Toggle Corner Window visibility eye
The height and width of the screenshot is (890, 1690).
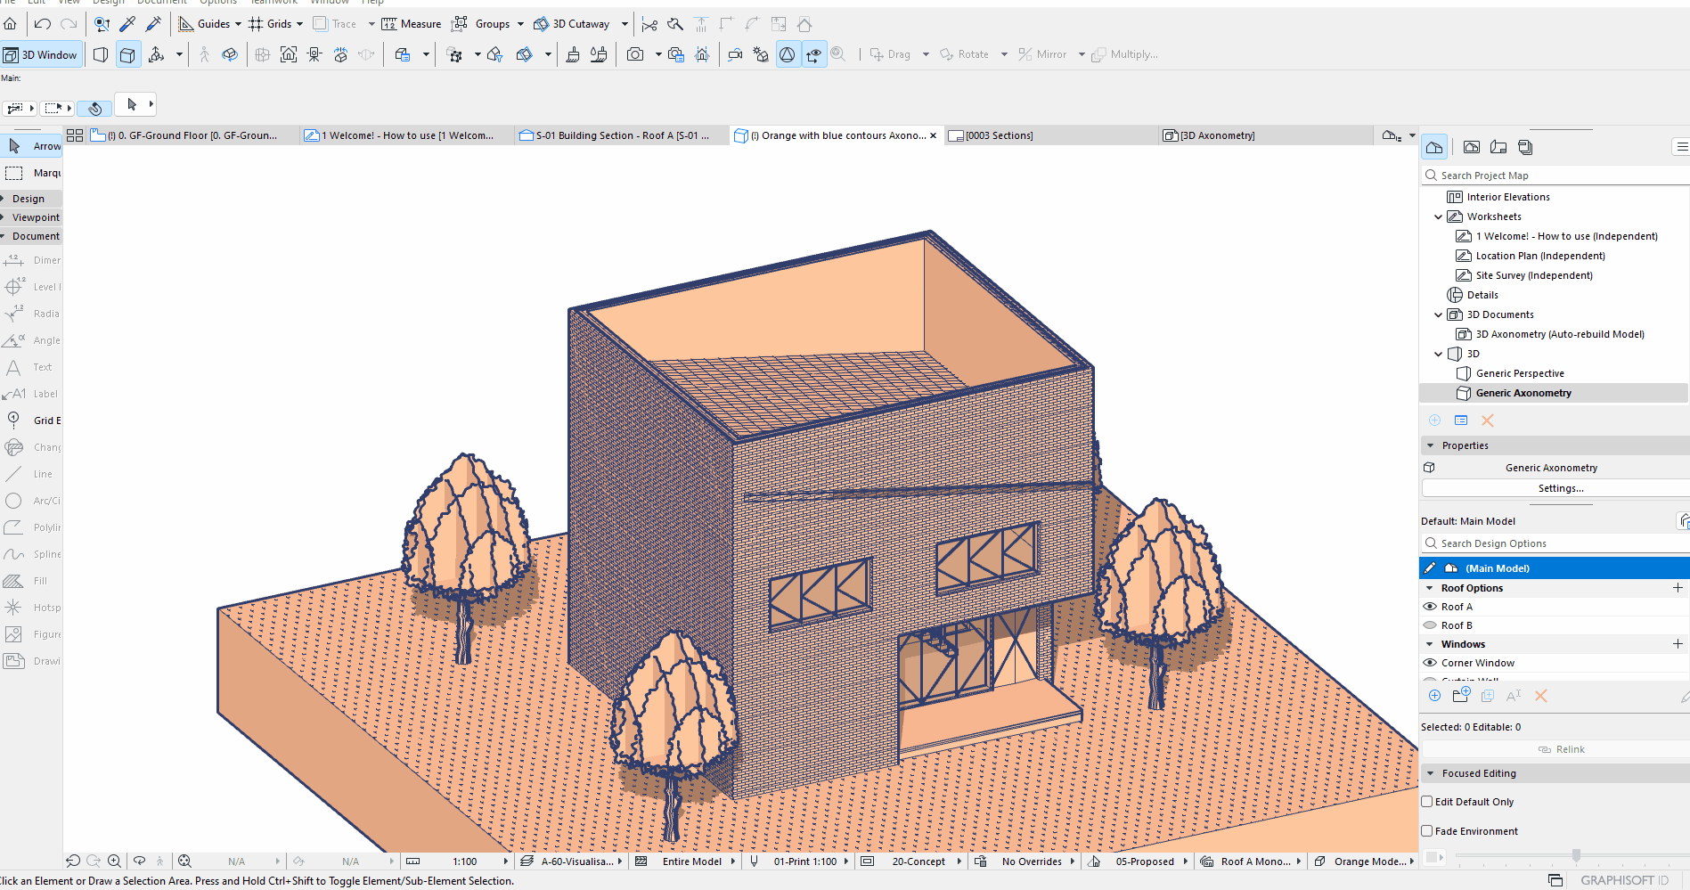pos(1430,663)
